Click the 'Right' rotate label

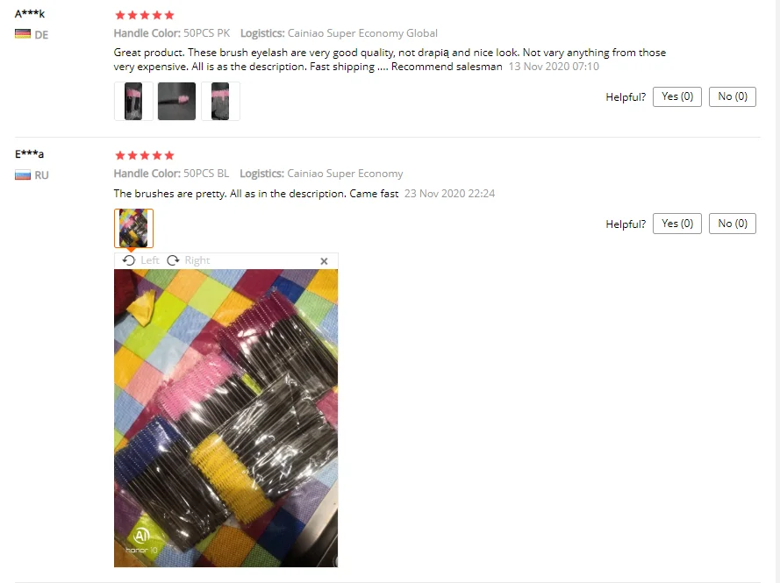coord(197,260)
